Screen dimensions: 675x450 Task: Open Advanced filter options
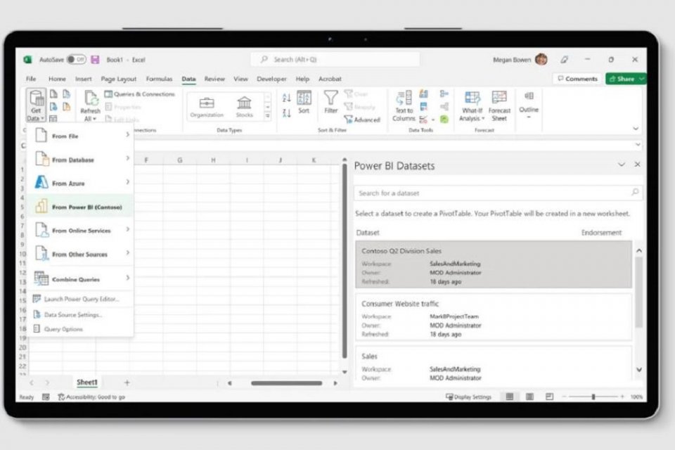point(363,120)
